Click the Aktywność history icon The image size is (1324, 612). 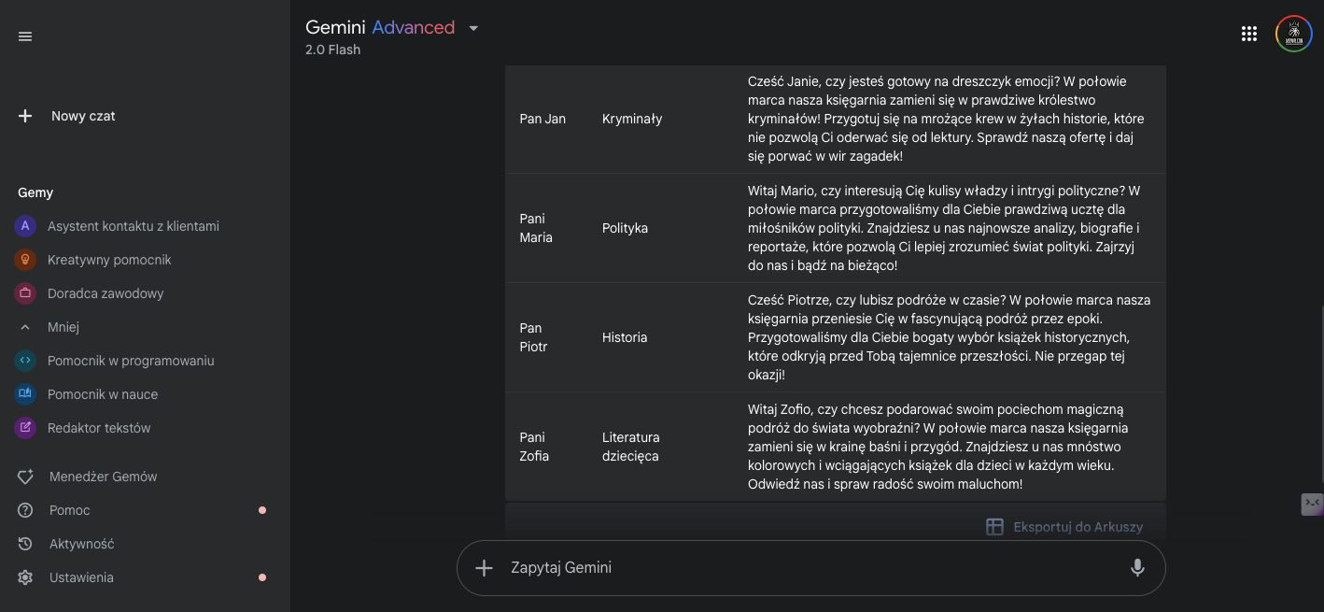[25, 544]
